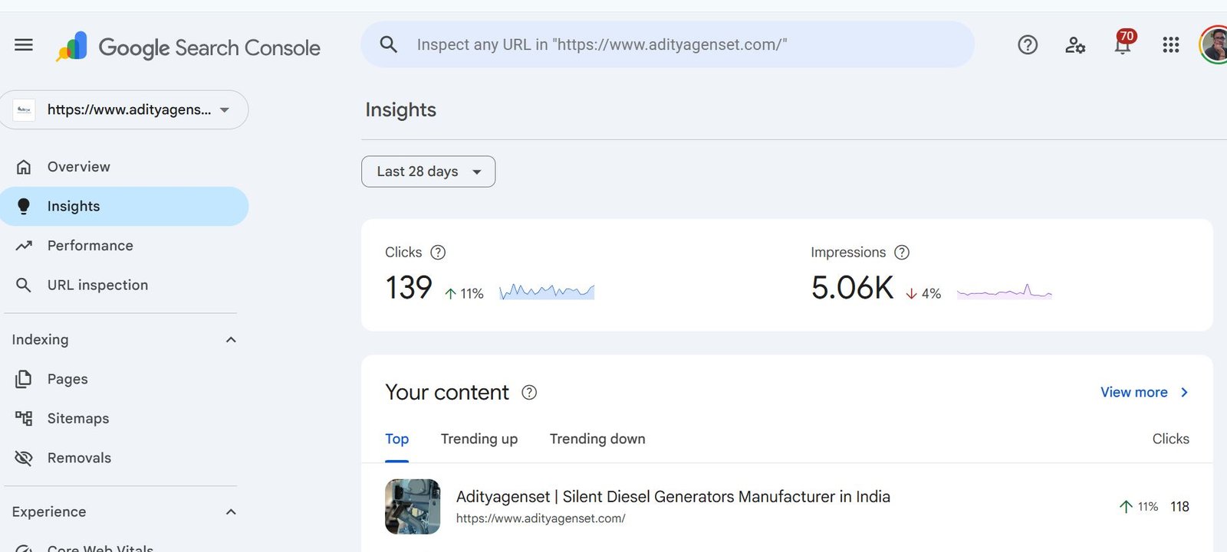This screenshot has width=1227, height=552.
Task: Click the Sitemaps tree icon
Action: point(24,418)
